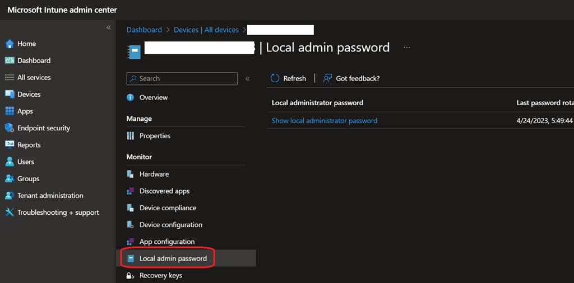Collapse the main left navigation sidebar
The width and height of the screenshot is (574, 283).
109,27
